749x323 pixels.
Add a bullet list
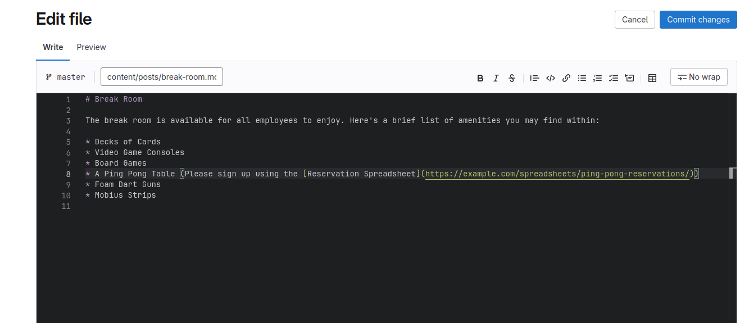click(x=582, y=78)
